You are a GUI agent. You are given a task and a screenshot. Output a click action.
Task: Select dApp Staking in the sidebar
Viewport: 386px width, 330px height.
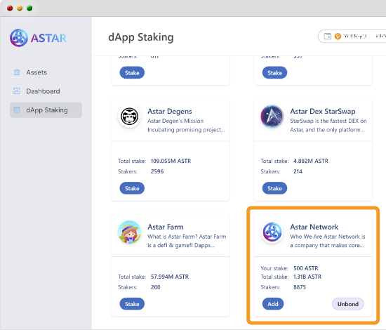pos(46,110)
